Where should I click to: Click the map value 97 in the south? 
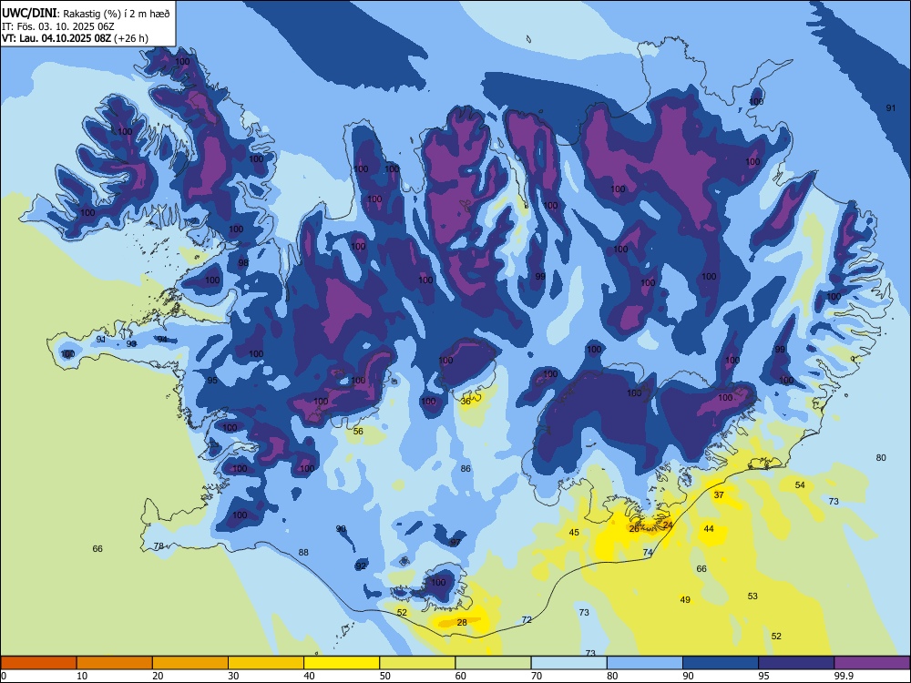455,543
